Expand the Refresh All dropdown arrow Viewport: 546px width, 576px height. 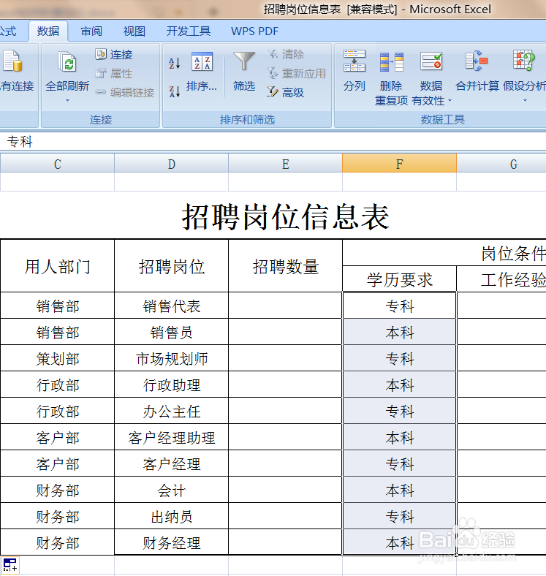point(67,100)
